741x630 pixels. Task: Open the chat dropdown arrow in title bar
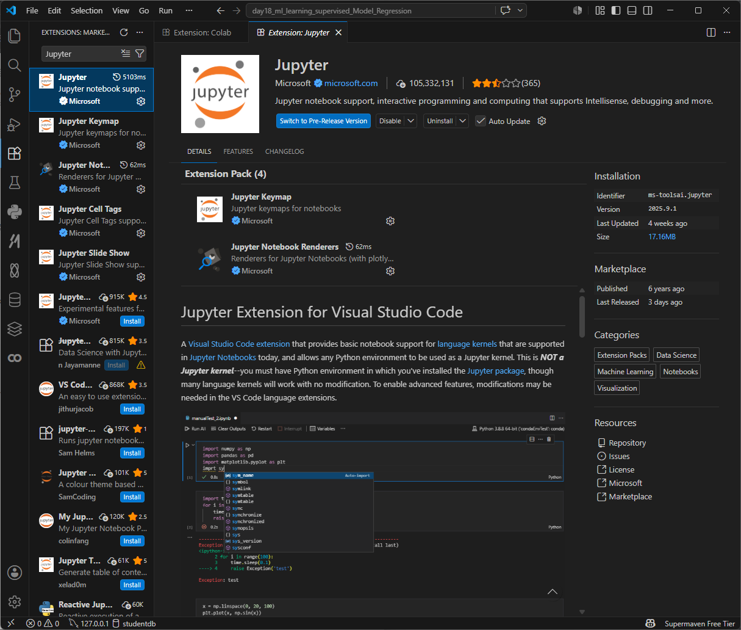click(520, 10)
